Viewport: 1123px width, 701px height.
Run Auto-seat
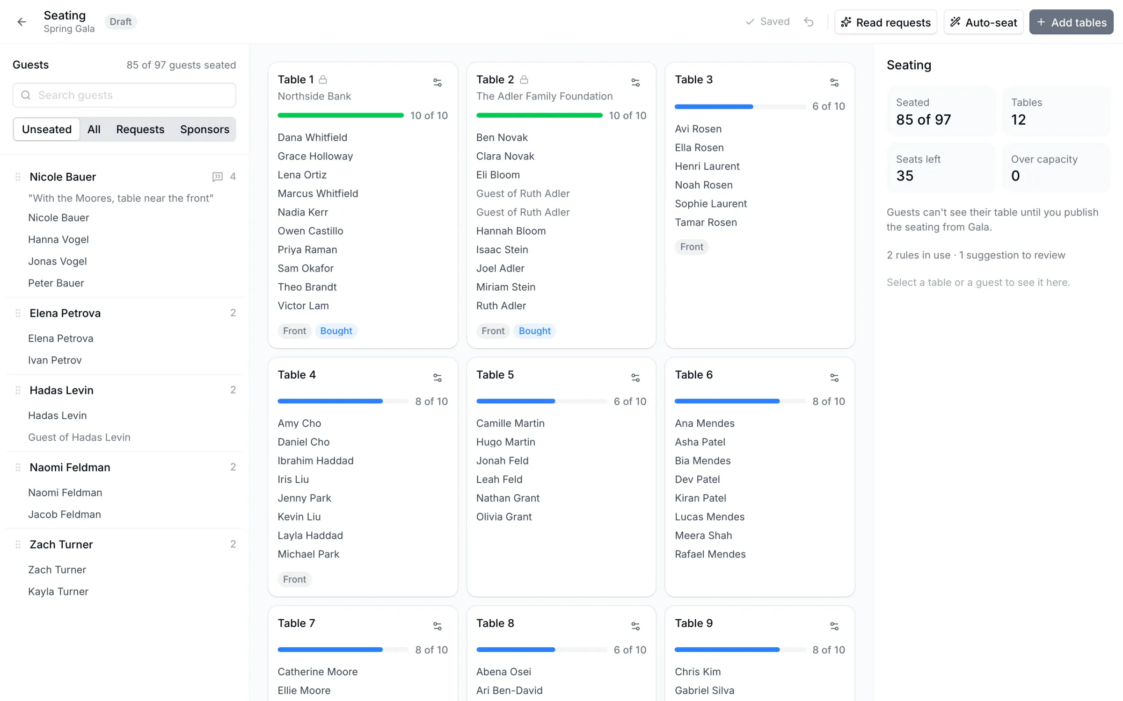[984, 22]
